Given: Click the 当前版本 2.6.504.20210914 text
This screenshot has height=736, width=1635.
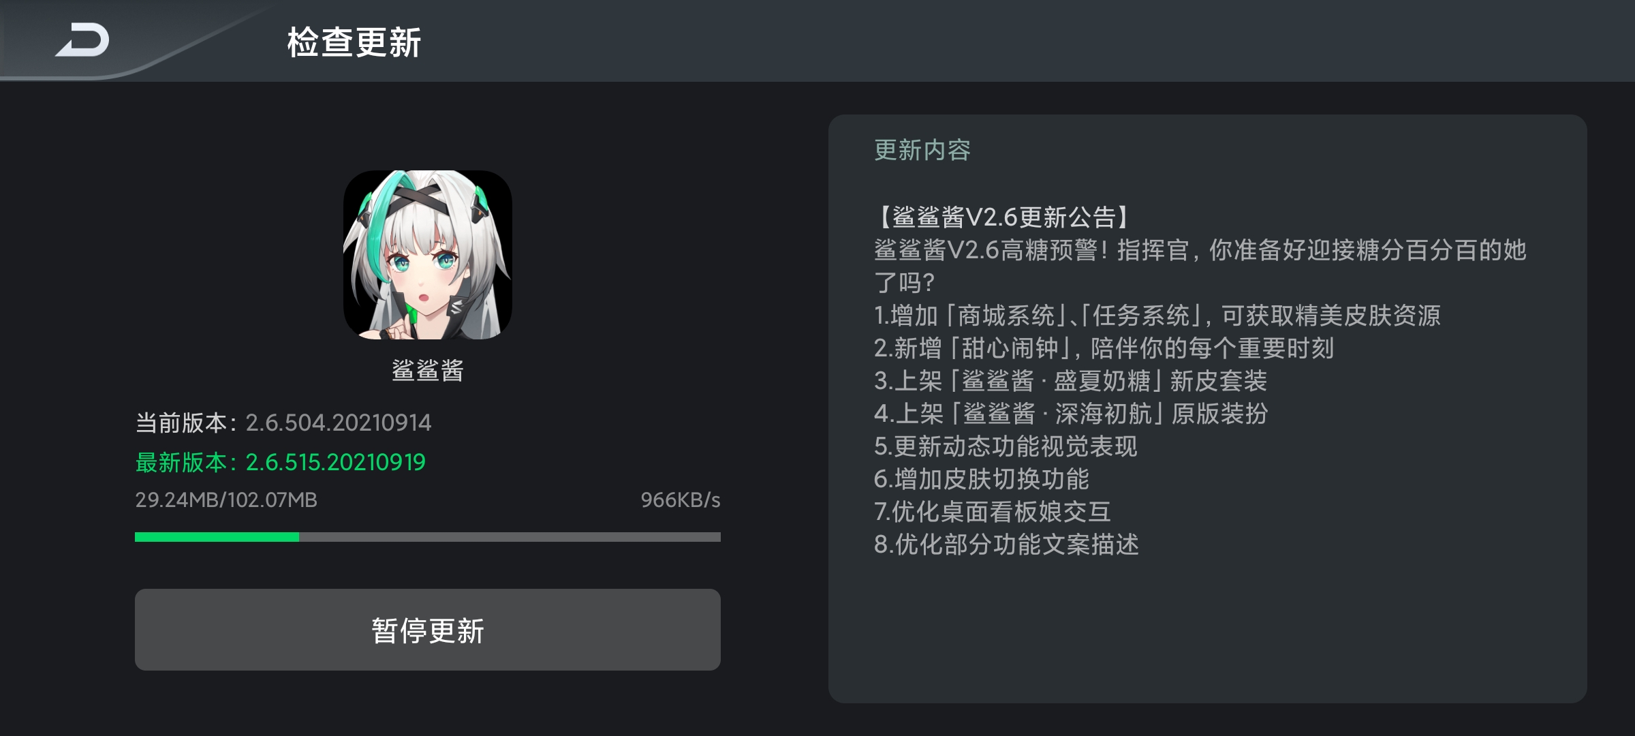Looking at the screenshot, I should [283, 423].
